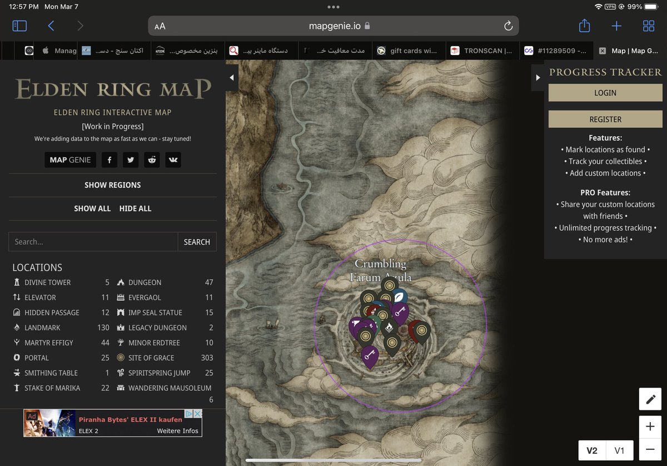Click SHOW ALL locations

(x=92, y=209)
